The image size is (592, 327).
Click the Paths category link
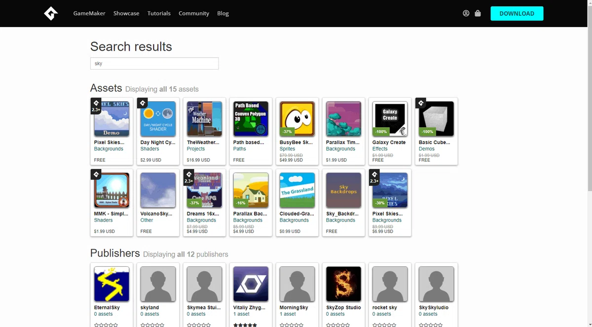click(x=240, y=149)
